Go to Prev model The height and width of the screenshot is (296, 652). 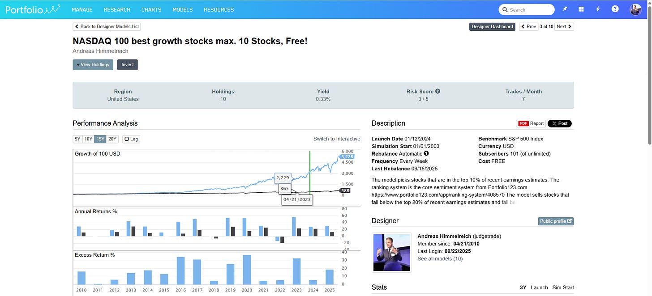click(x=528, y=27)
